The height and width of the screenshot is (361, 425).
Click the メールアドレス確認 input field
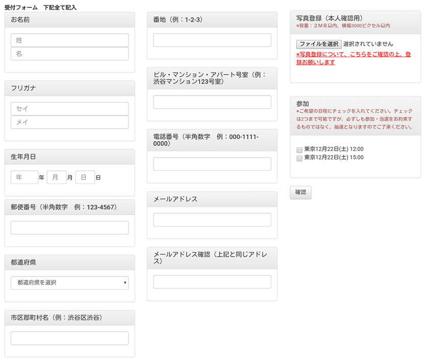[212, 282]
